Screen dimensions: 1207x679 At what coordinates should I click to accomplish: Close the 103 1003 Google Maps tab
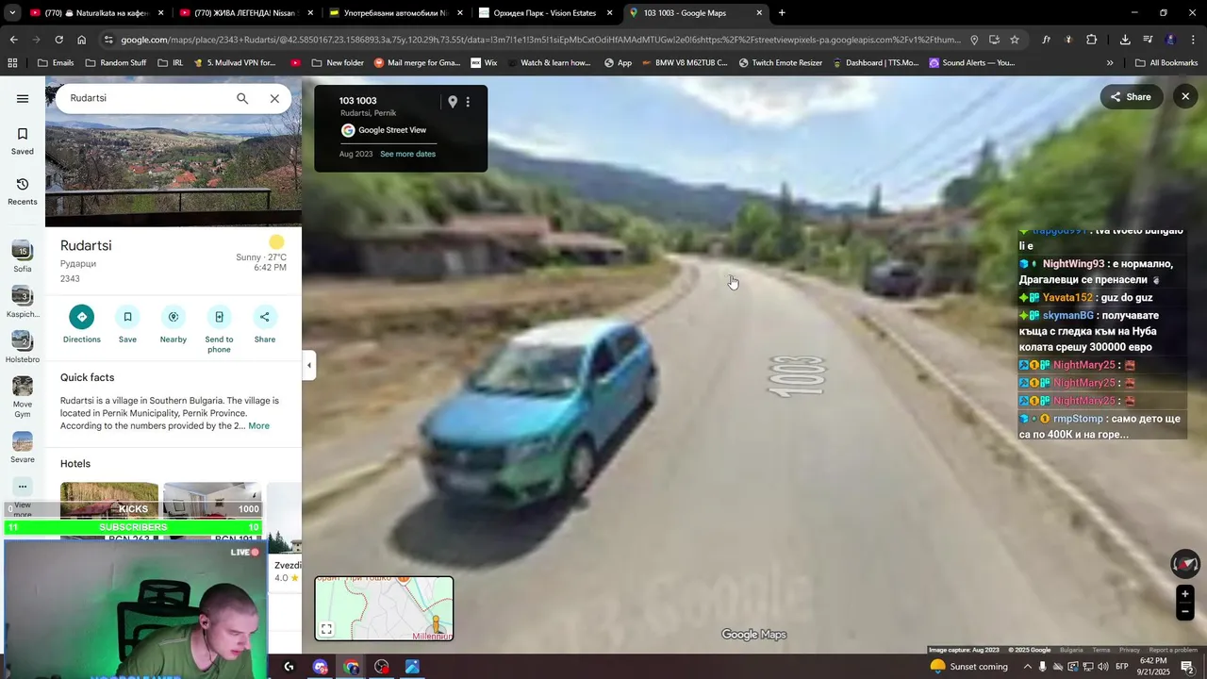point(759,13)
